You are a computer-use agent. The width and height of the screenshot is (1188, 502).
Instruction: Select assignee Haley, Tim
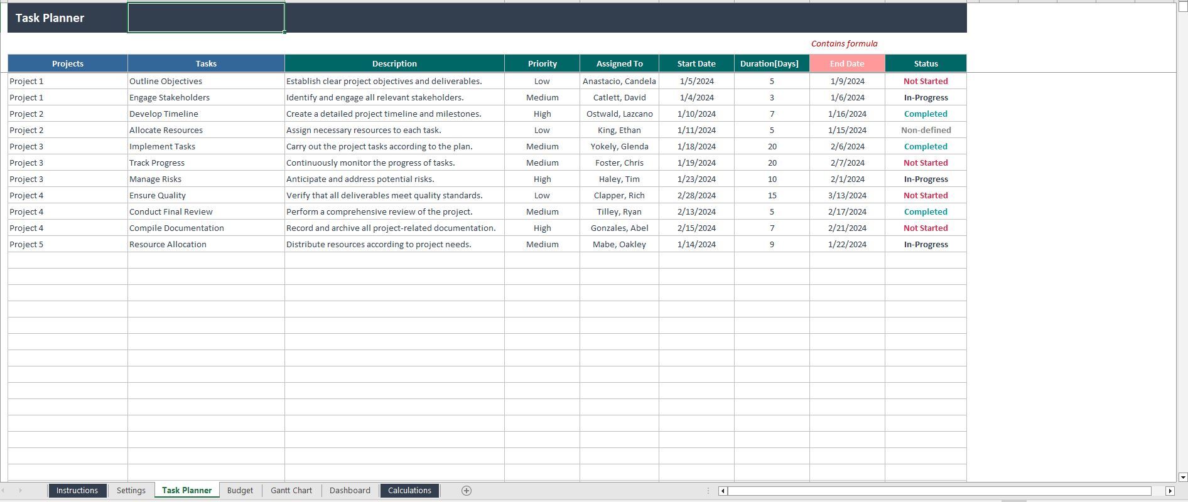click(619, 179)
